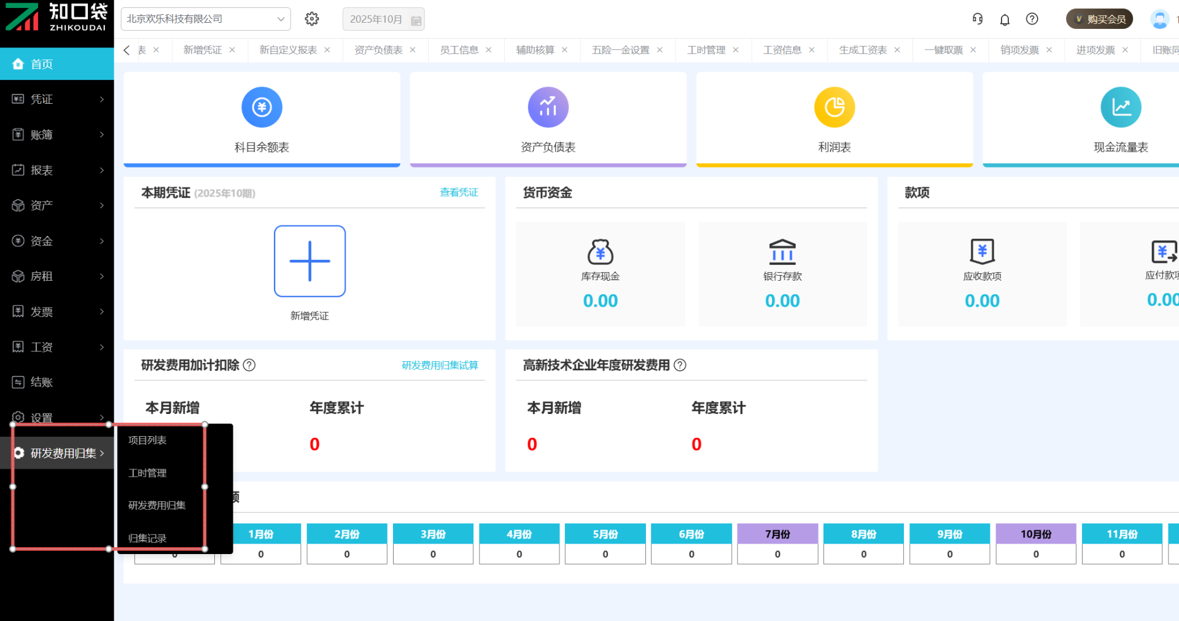
Task: Click the 银行存款 bank icon
Action: tap(782, 252)
